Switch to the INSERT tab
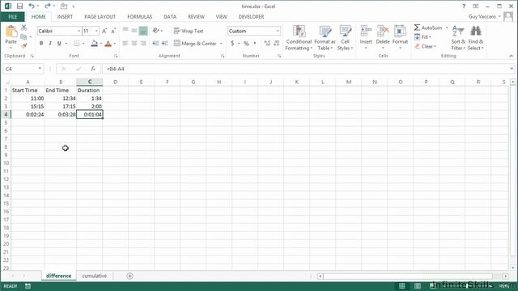This screenshot has height=291, width=518. pyautogui.click(x=65, y=16)
